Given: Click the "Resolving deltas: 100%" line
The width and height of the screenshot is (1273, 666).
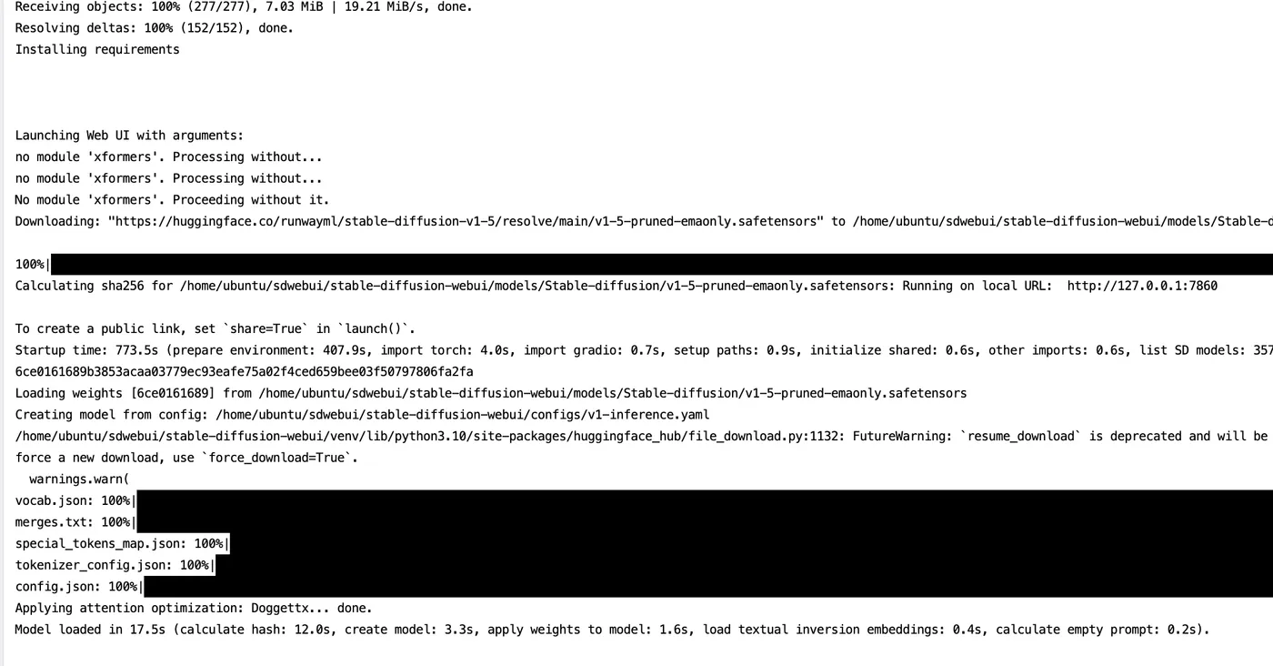Looking at the screenshot, I should pyautogui.click(x=155, y=28).
